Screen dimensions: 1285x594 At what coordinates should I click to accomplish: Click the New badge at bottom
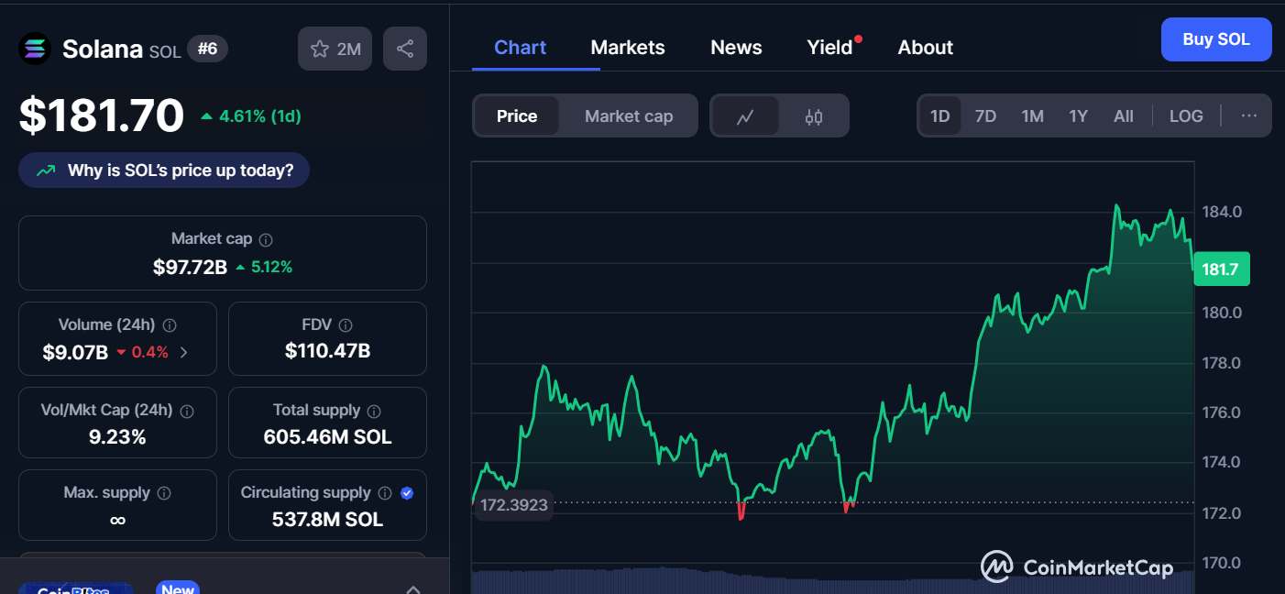coord(178,588)
